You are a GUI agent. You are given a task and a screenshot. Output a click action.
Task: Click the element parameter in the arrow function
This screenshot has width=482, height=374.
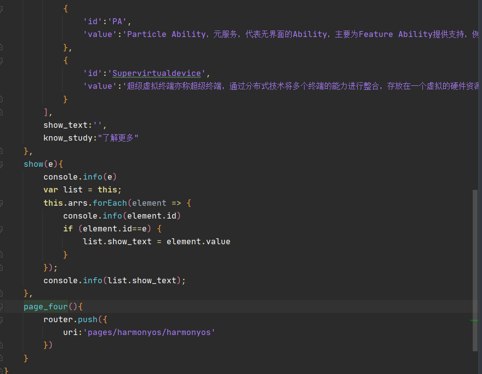pyautogui.click(x=149, y=203)
